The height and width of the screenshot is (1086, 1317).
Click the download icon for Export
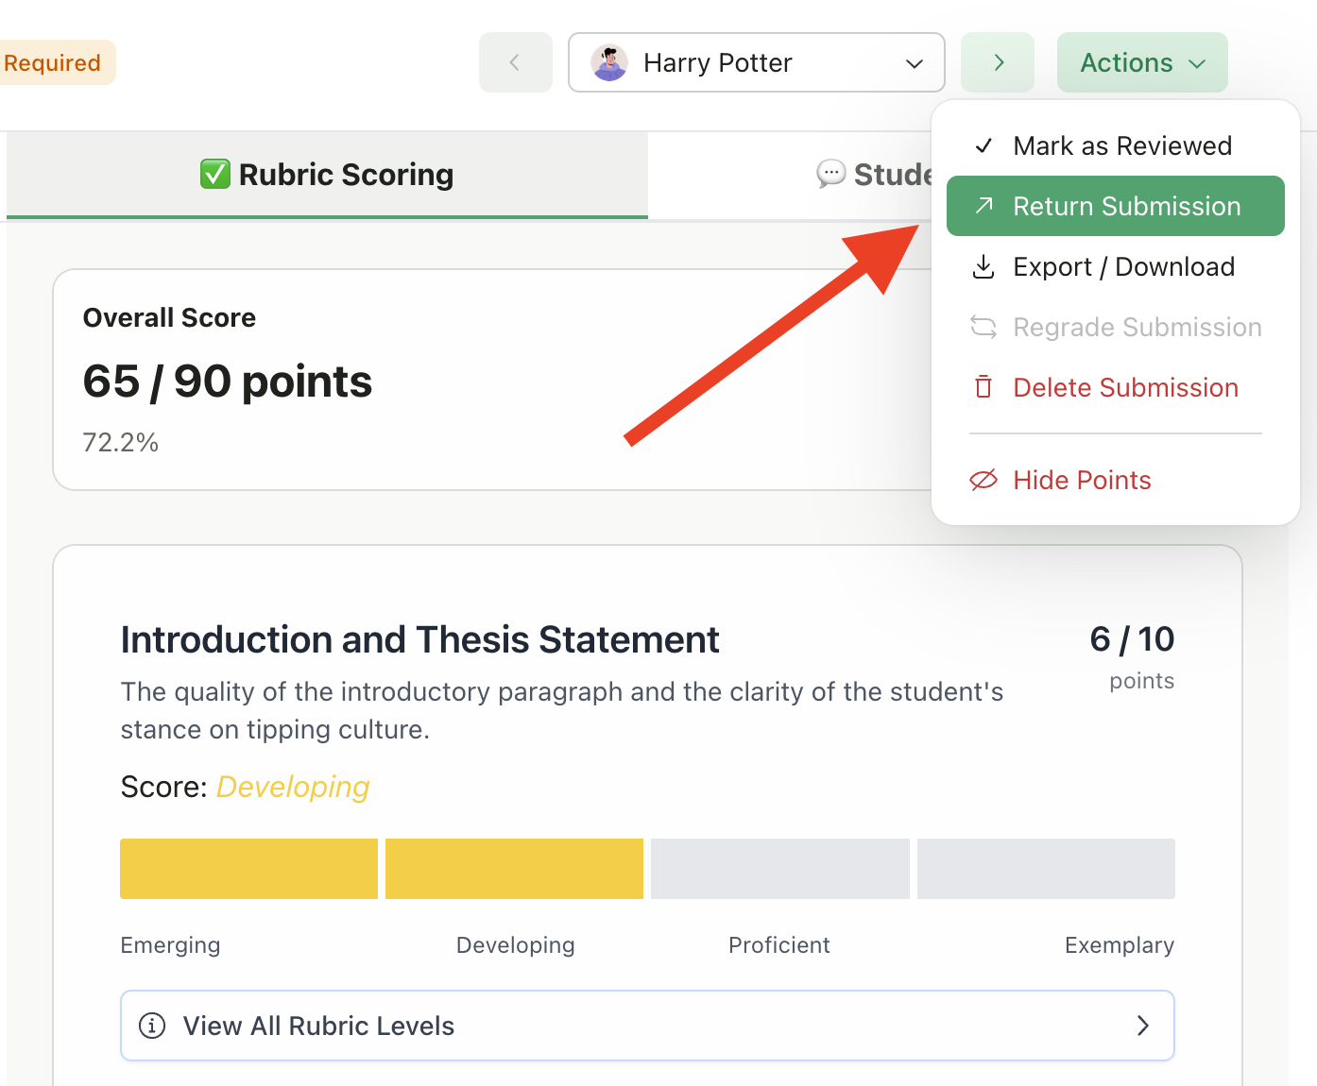[x=983, y=267]
